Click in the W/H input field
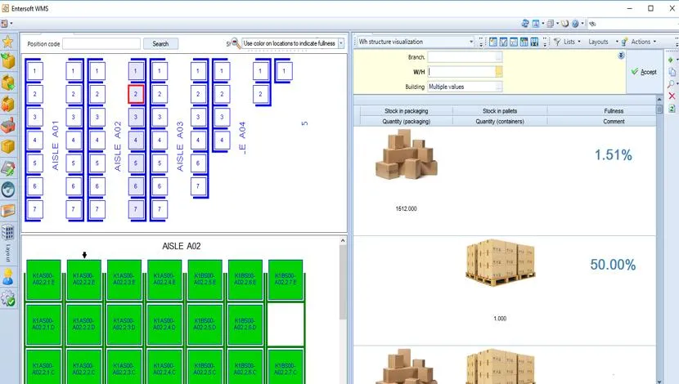 click(x=461, y=72)
